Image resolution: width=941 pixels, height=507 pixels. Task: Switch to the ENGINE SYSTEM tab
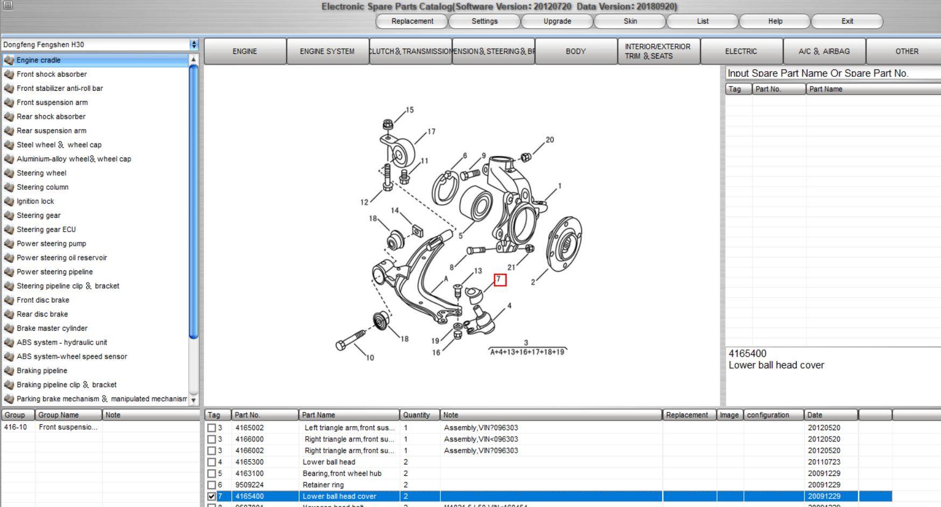pos(327,52)
